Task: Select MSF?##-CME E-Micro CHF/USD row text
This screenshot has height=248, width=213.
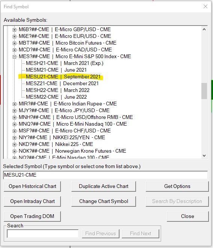Action: point(65,131)
